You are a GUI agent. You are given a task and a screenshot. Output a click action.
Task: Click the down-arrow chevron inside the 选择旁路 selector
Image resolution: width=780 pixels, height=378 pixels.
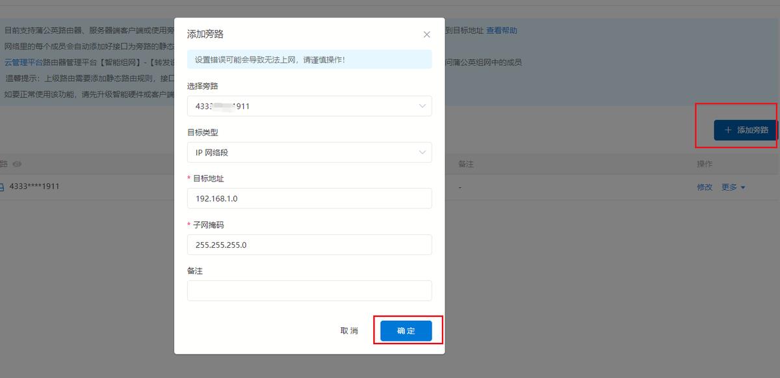coord(423,105)
